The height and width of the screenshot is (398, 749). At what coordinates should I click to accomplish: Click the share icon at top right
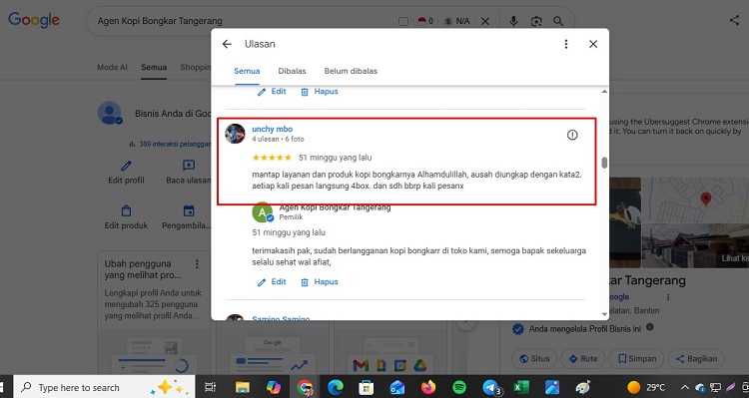click(x=734, y=20)
